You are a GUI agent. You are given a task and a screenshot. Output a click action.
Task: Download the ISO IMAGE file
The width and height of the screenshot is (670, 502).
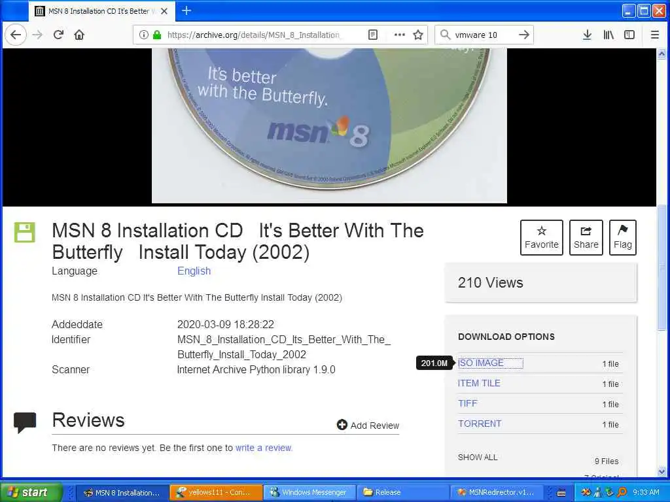pos(481,363)
